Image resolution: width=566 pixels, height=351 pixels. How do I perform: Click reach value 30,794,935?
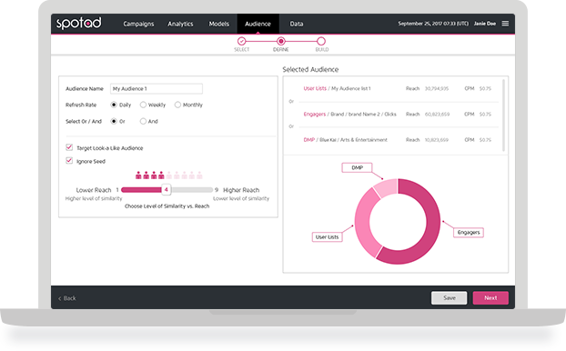click(437, 89)
